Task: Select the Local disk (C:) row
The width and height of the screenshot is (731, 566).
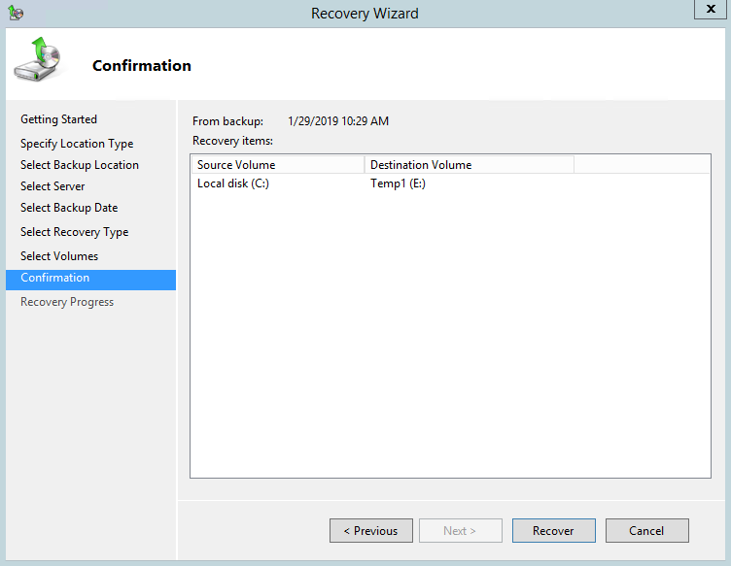Action: (233, 183)
